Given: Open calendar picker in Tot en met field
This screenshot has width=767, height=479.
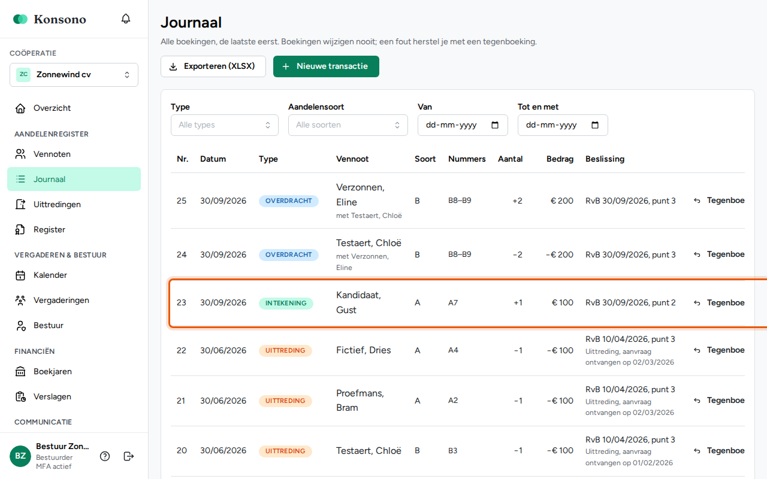Looking at the screenshot, I should (x=595, y=125).
